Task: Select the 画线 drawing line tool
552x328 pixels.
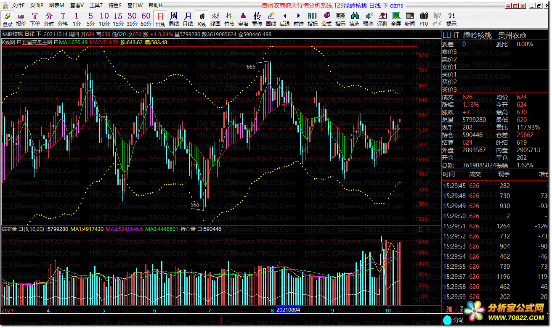Action: [x=271, y=19]
